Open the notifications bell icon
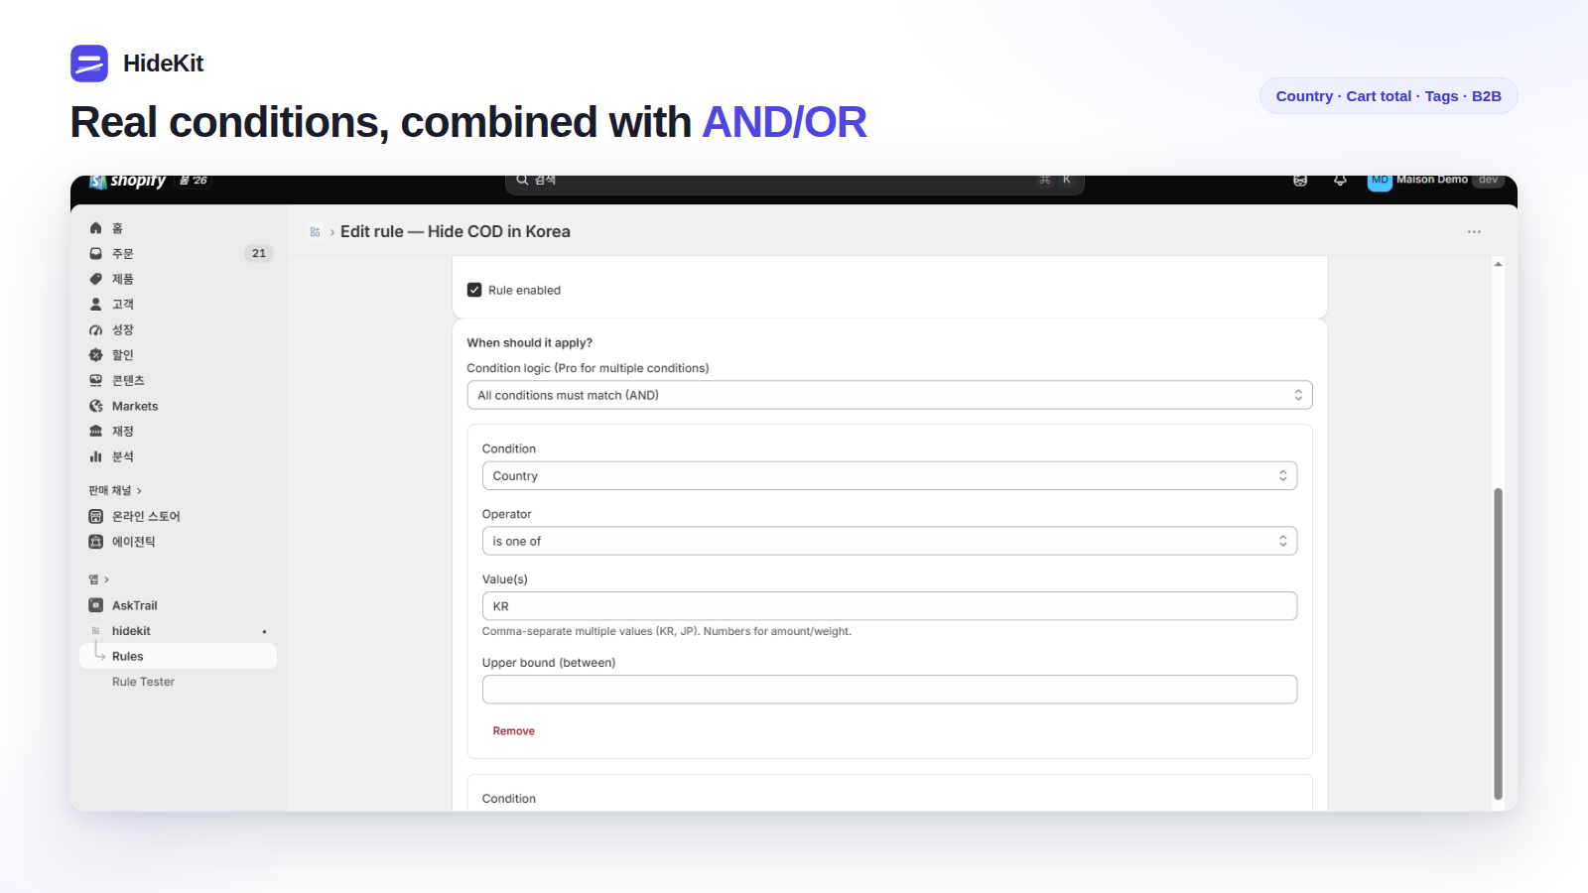Screen dimensions: 1588x893 click(x=1340, y=181)
